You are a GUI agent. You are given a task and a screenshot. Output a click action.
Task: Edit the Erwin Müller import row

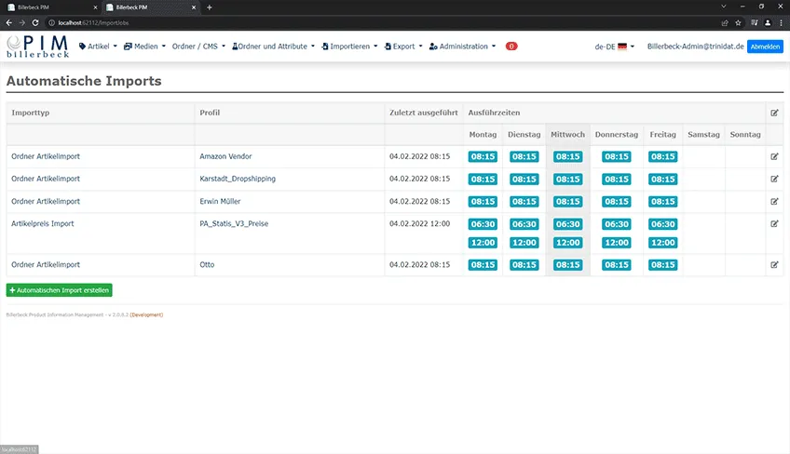click(x=774, y=201)
